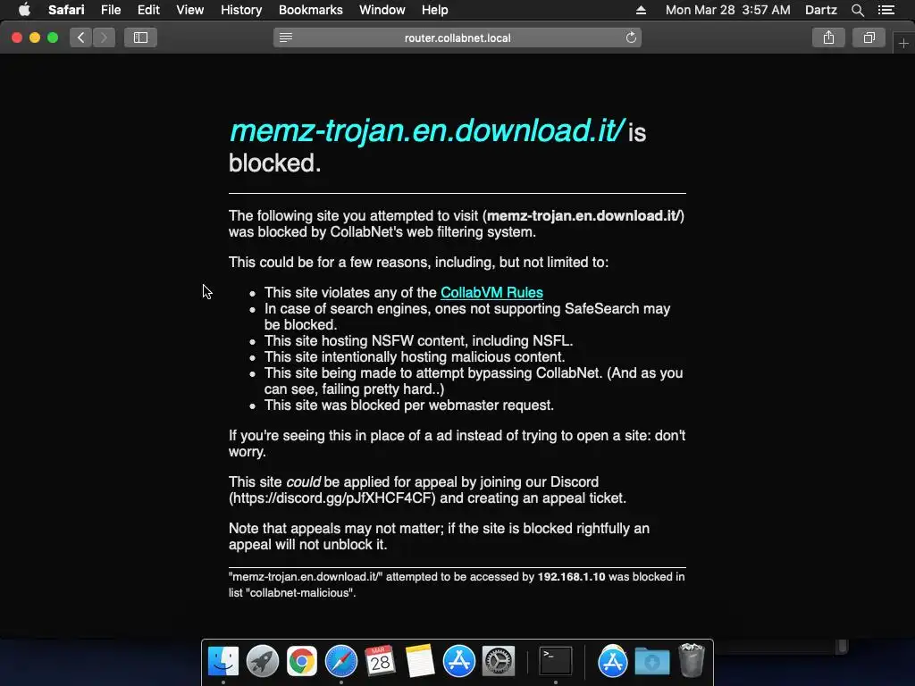Click the date and time in the menu bar

(x=727, y=10)
